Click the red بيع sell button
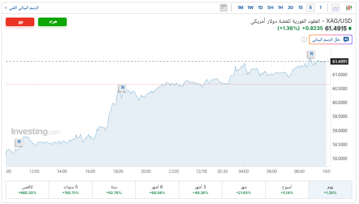359x204 pixels. 20,22
